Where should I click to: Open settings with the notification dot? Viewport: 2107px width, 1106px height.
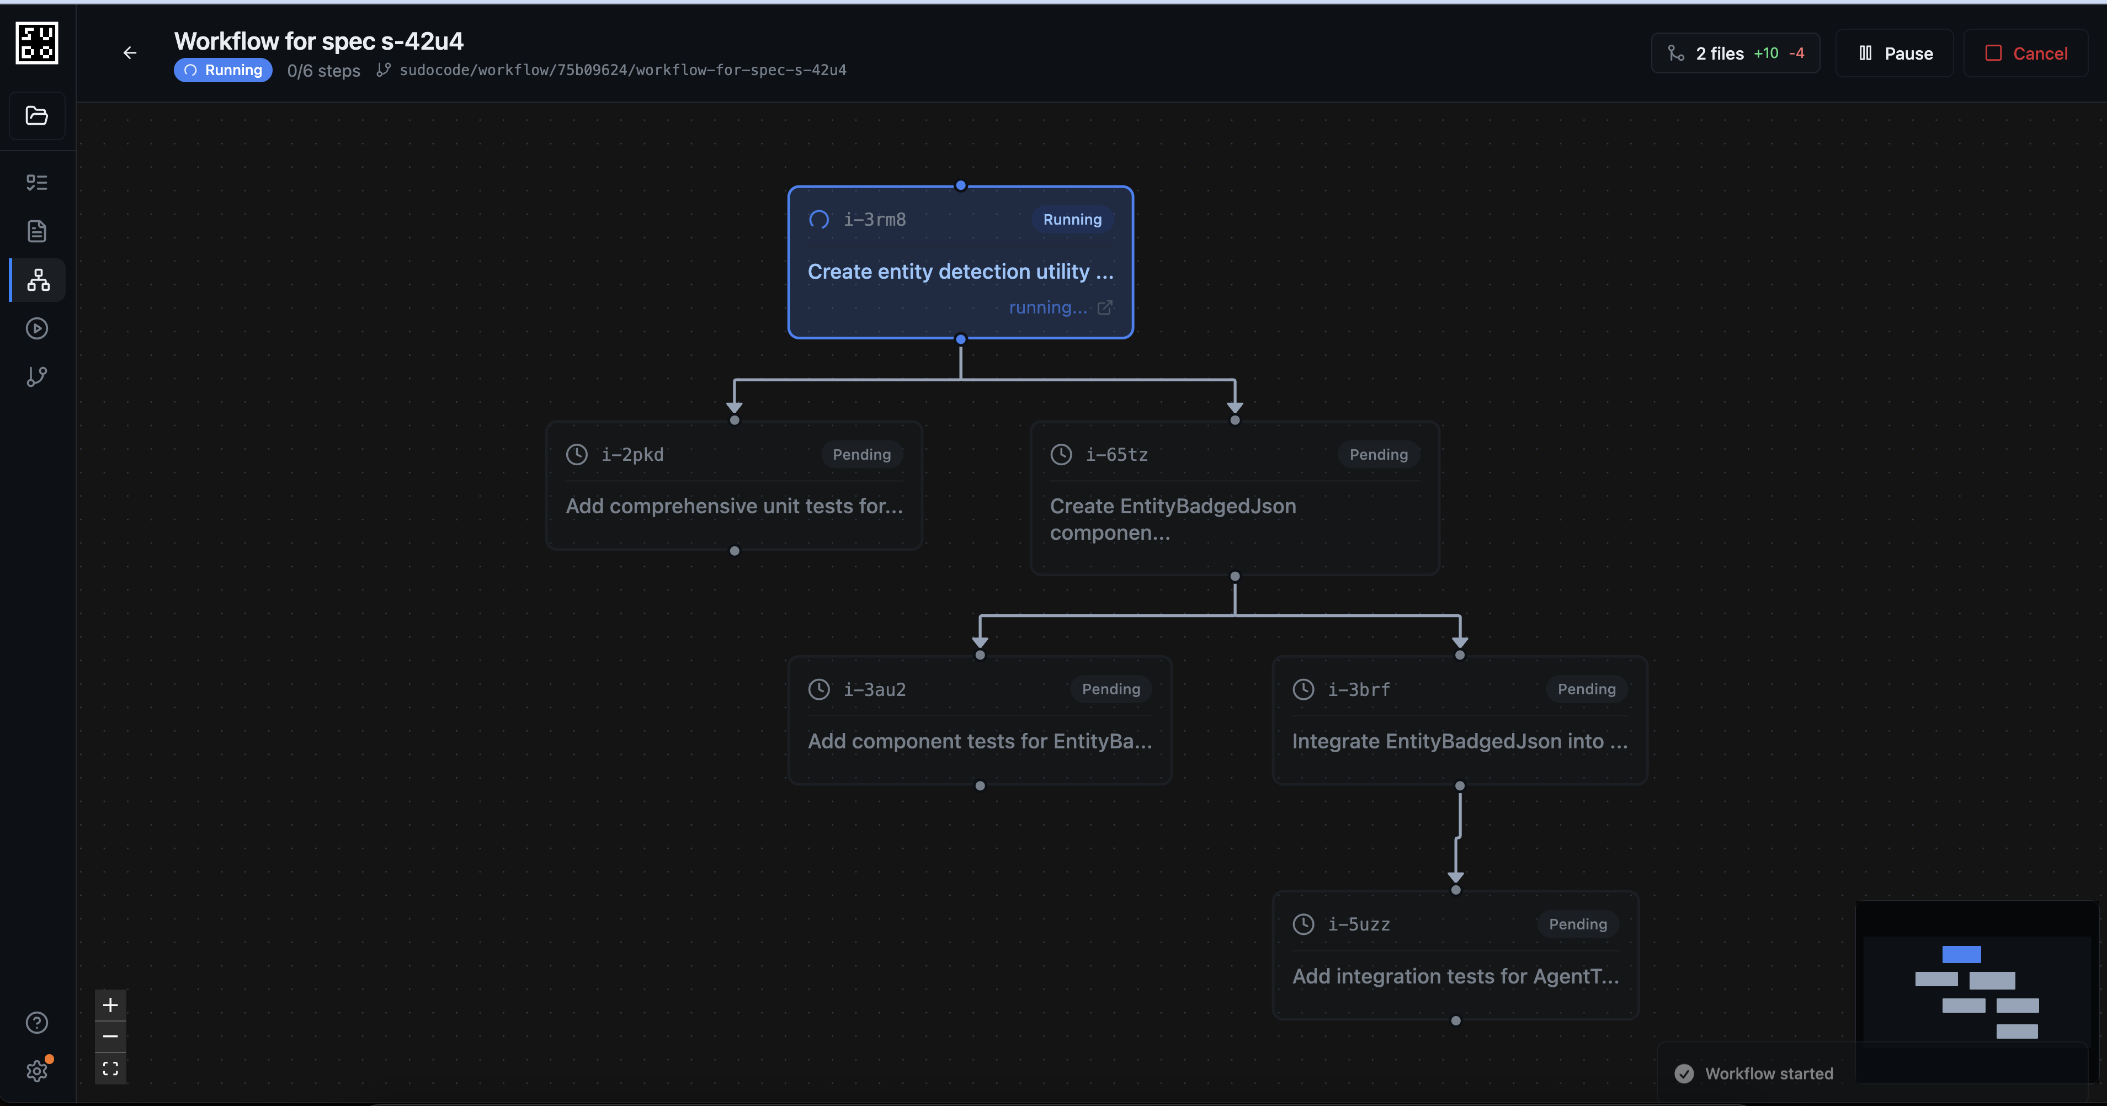tap(37, 1071)
